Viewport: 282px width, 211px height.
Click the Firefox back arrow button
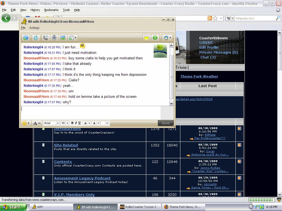[6, 18]
